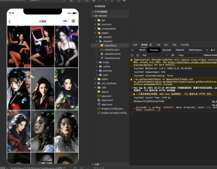Select the 代码质量 panel tab
The width and height of the screenshot is (217, 169).
coord(184,45)
